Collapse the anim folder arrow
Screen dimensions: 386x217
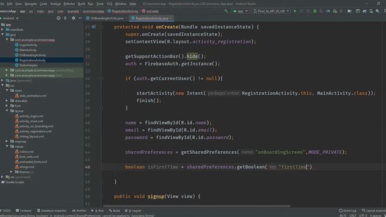[7, 90]
